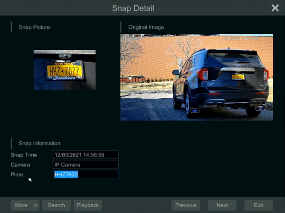Select the Snap Time field showing 12/03/2021
This screenshot has width=285, height=213.
point(86,155)
